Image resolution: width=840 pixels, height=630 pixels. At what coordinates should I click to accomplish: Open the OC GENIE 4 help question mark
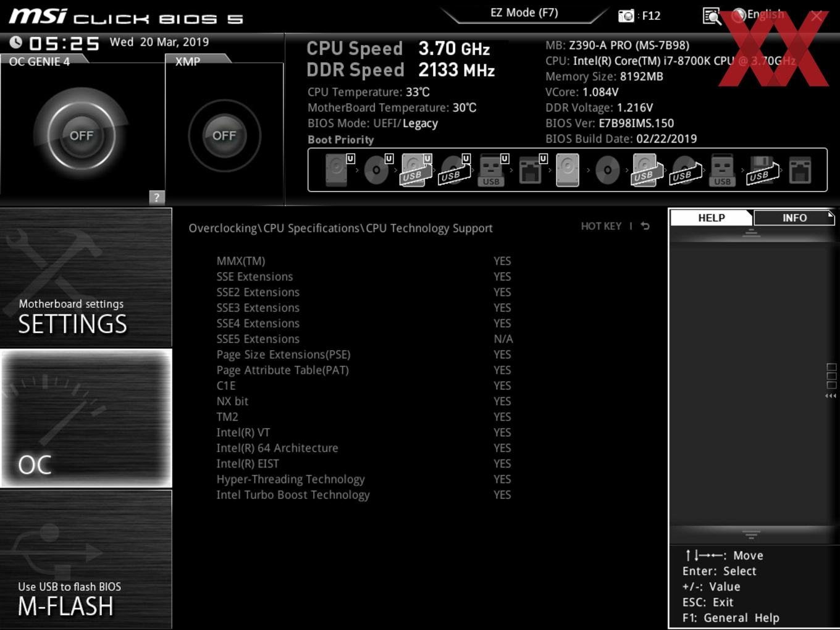[x=157, y=197]
